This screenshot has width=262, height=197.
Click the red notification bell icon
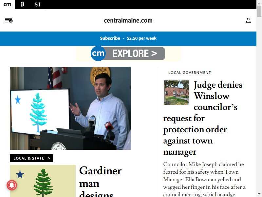pyautogui.click(x=12, y=185)
